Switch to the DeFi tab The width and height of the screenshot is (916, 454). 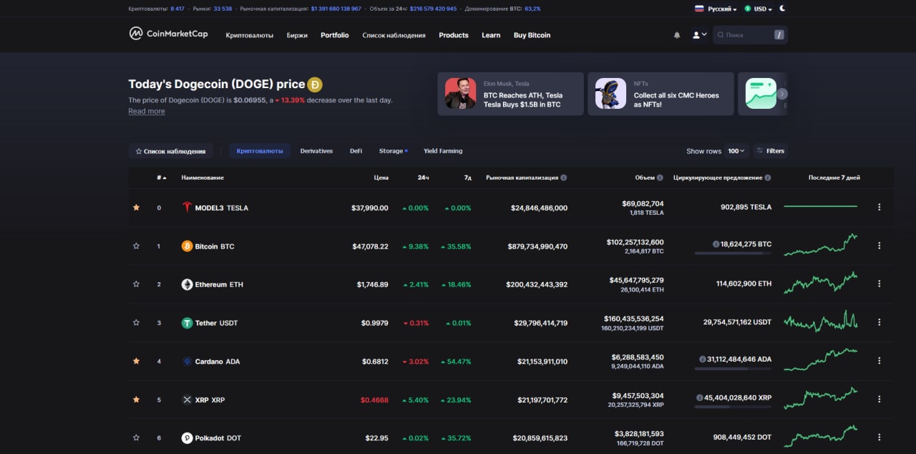356,151
